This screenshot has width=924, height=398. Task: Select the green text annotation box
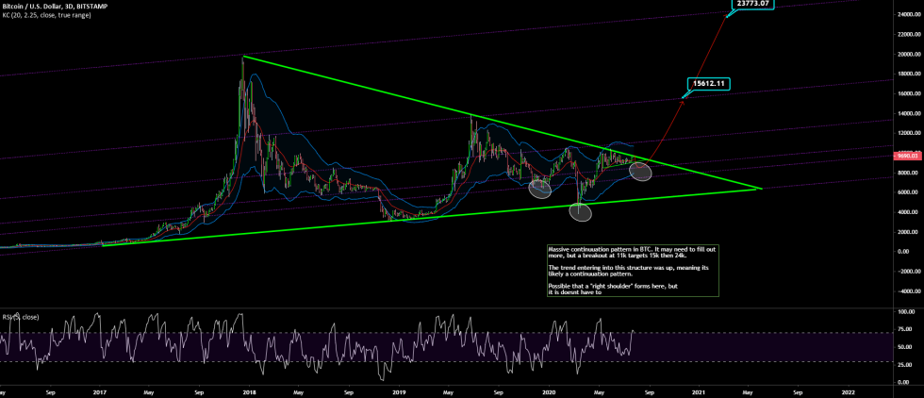pos(632,271)
